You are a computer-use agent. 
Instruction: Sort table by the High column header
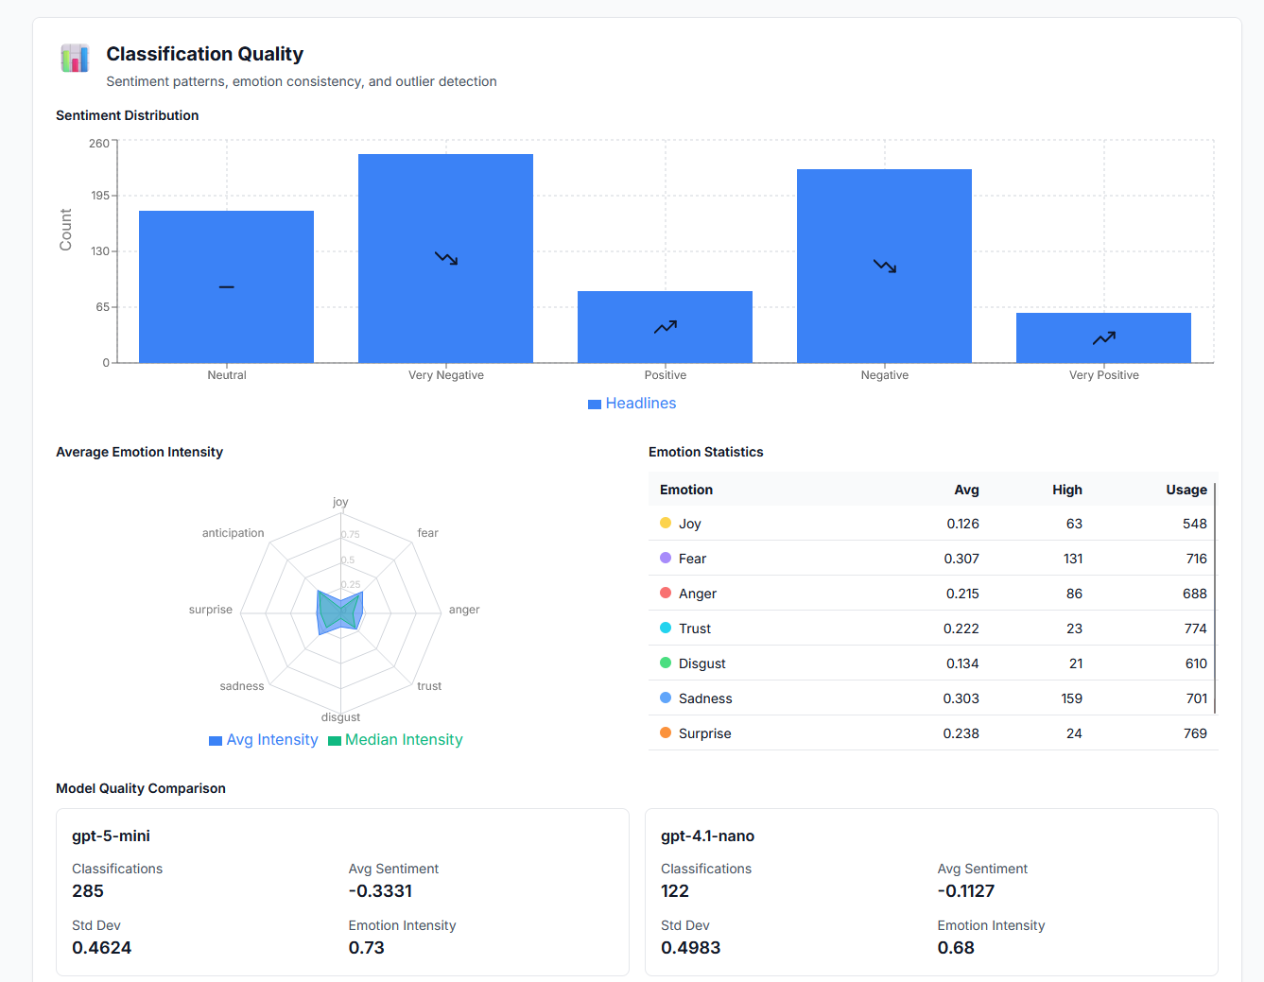(1067, 490)
